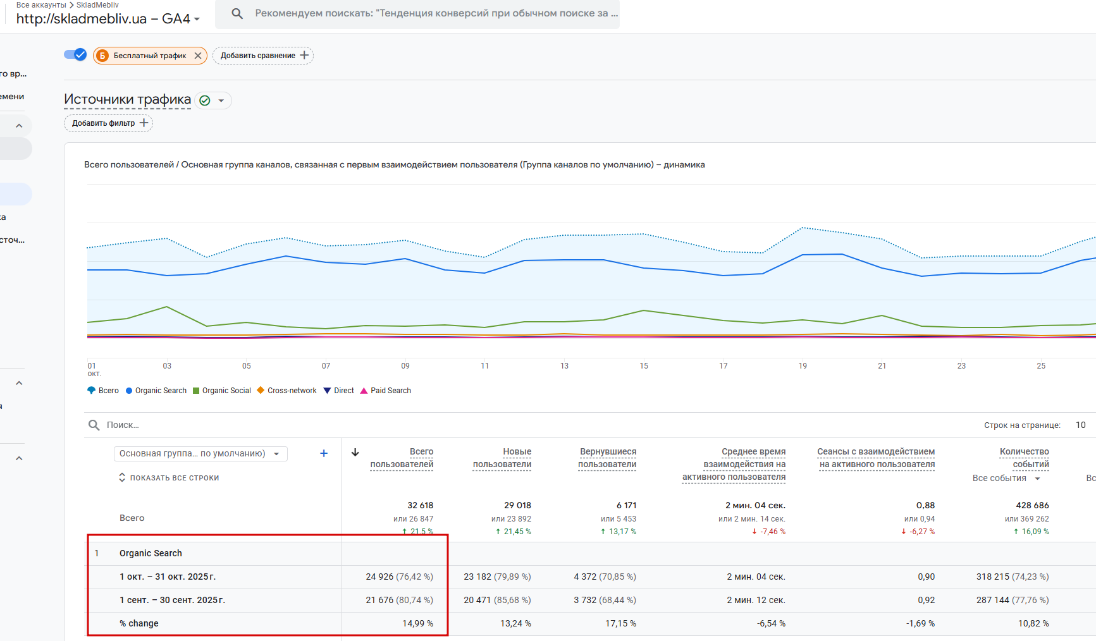Open the Основная группа dimension dropdown
This screenshot has width=1096, height=641.
(200, 454)
